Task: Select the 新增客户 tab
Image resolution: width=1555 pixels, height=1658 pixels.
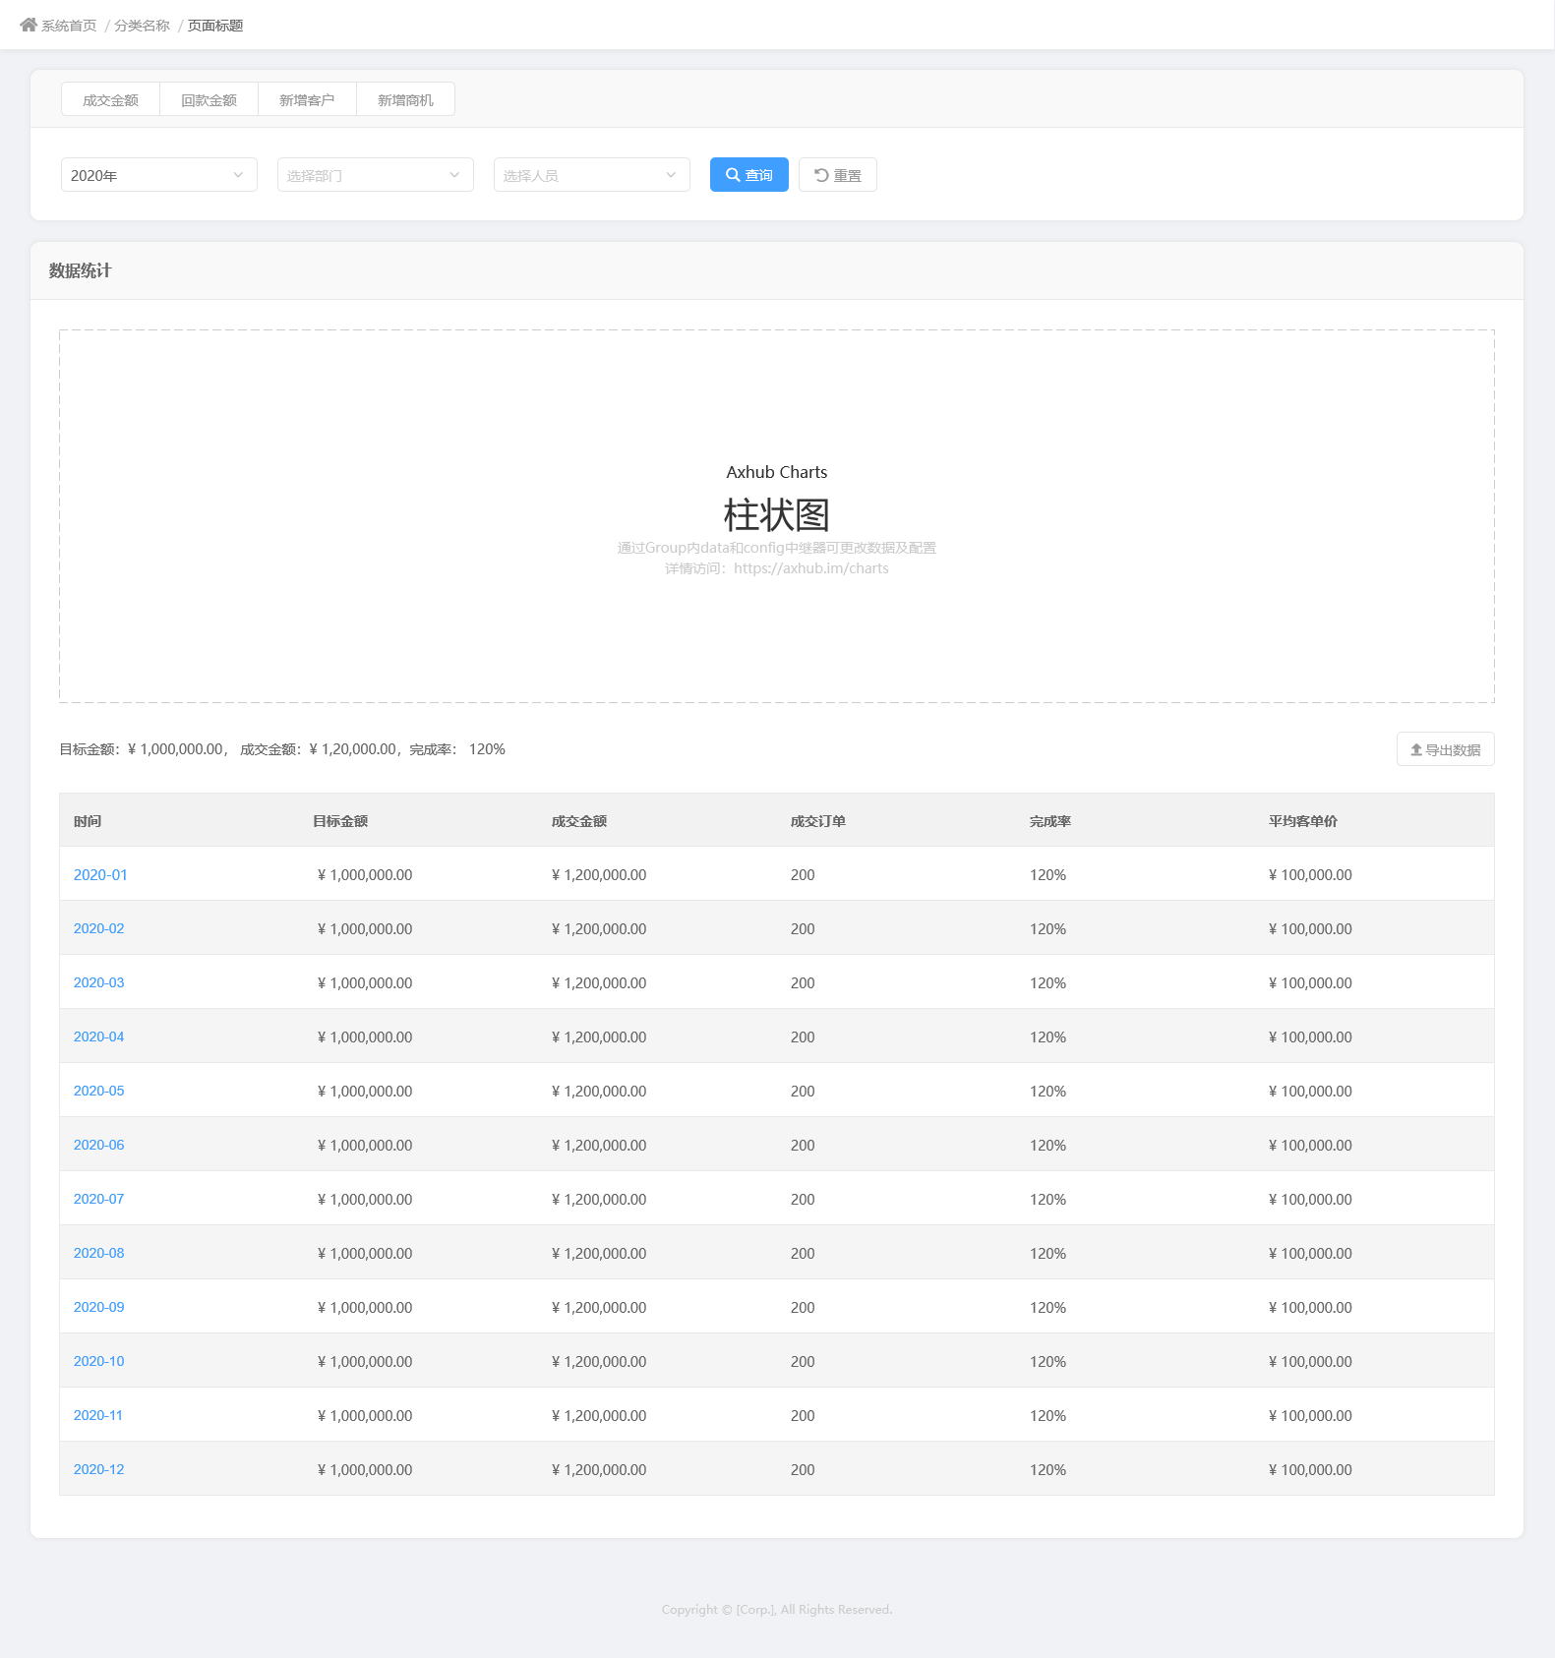Action: pyautogui.click(x=307, y=99)
